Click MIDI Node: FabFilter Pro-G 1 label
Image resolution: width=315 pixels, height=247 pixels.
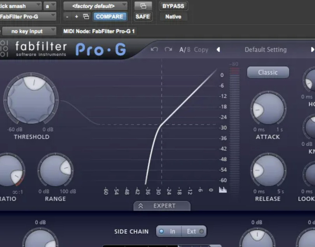tap(99, 31)
